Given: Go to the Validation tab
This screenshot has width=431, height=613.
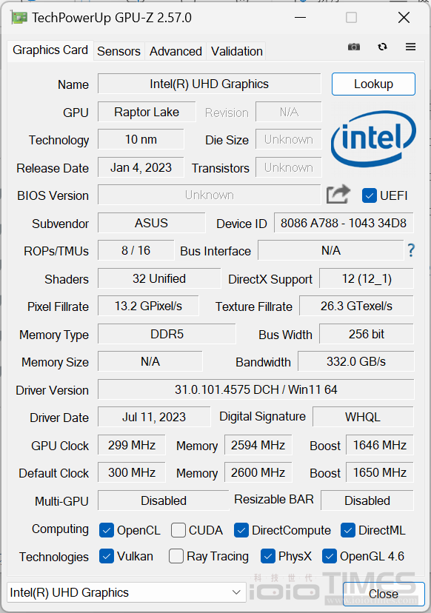Looking at the screenshot, I should tap(237, 51).
